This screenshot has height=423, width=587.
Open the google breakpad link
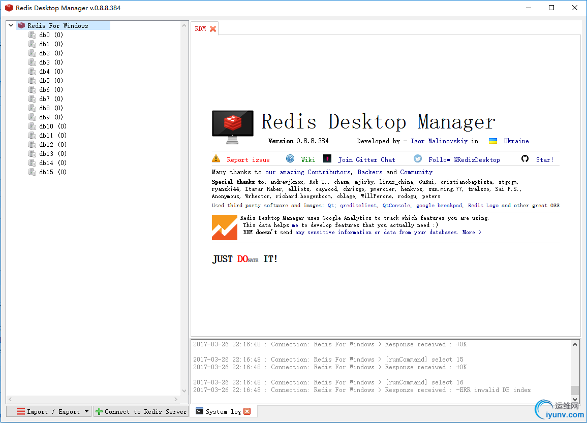[x=439, y=205]
